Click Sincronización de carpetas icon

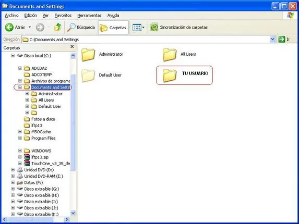click(x=154, y=28)
